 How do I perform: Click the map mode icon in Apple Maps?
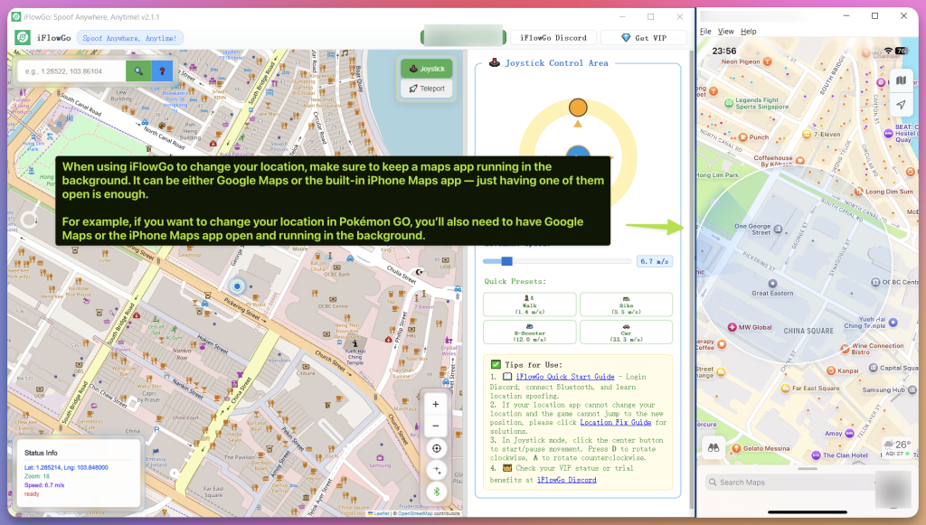tap(901, 80)
